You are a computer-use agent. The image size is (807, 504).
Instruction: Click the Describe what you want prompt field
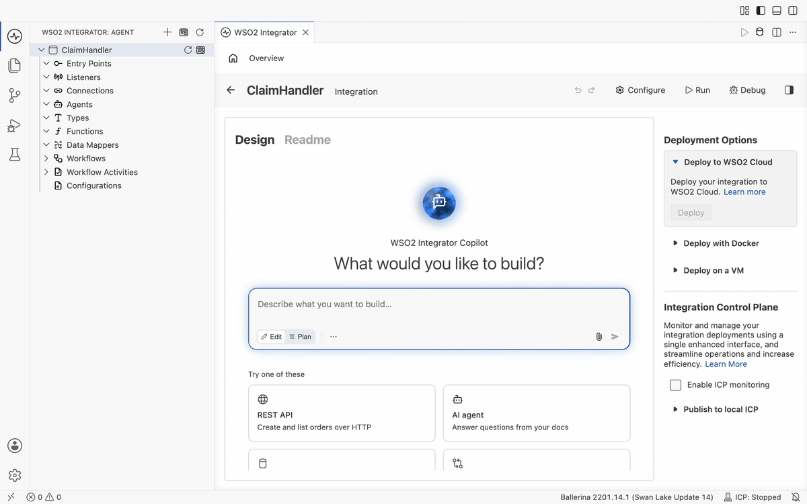click(x=439, y=304)
